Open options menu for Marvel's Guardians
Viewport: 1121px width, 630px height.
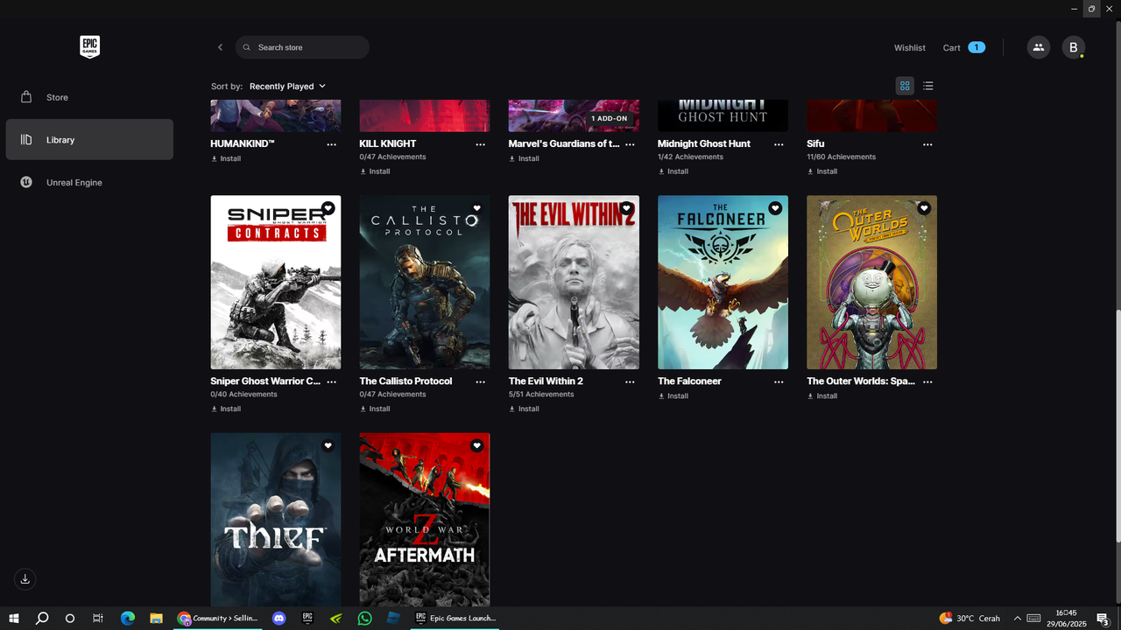tap(630, 144)
